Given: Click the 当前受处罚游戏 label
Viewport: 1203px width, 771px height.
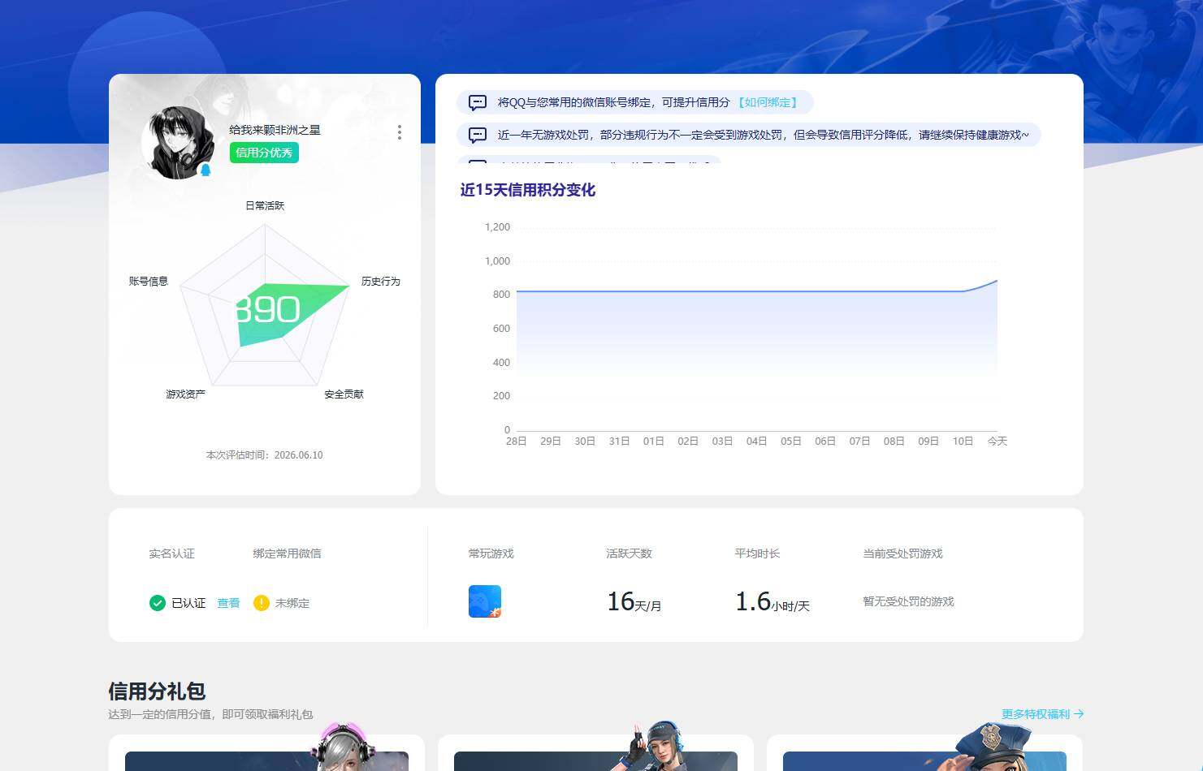Looking at the screenshot, I should tap(902, 553).
